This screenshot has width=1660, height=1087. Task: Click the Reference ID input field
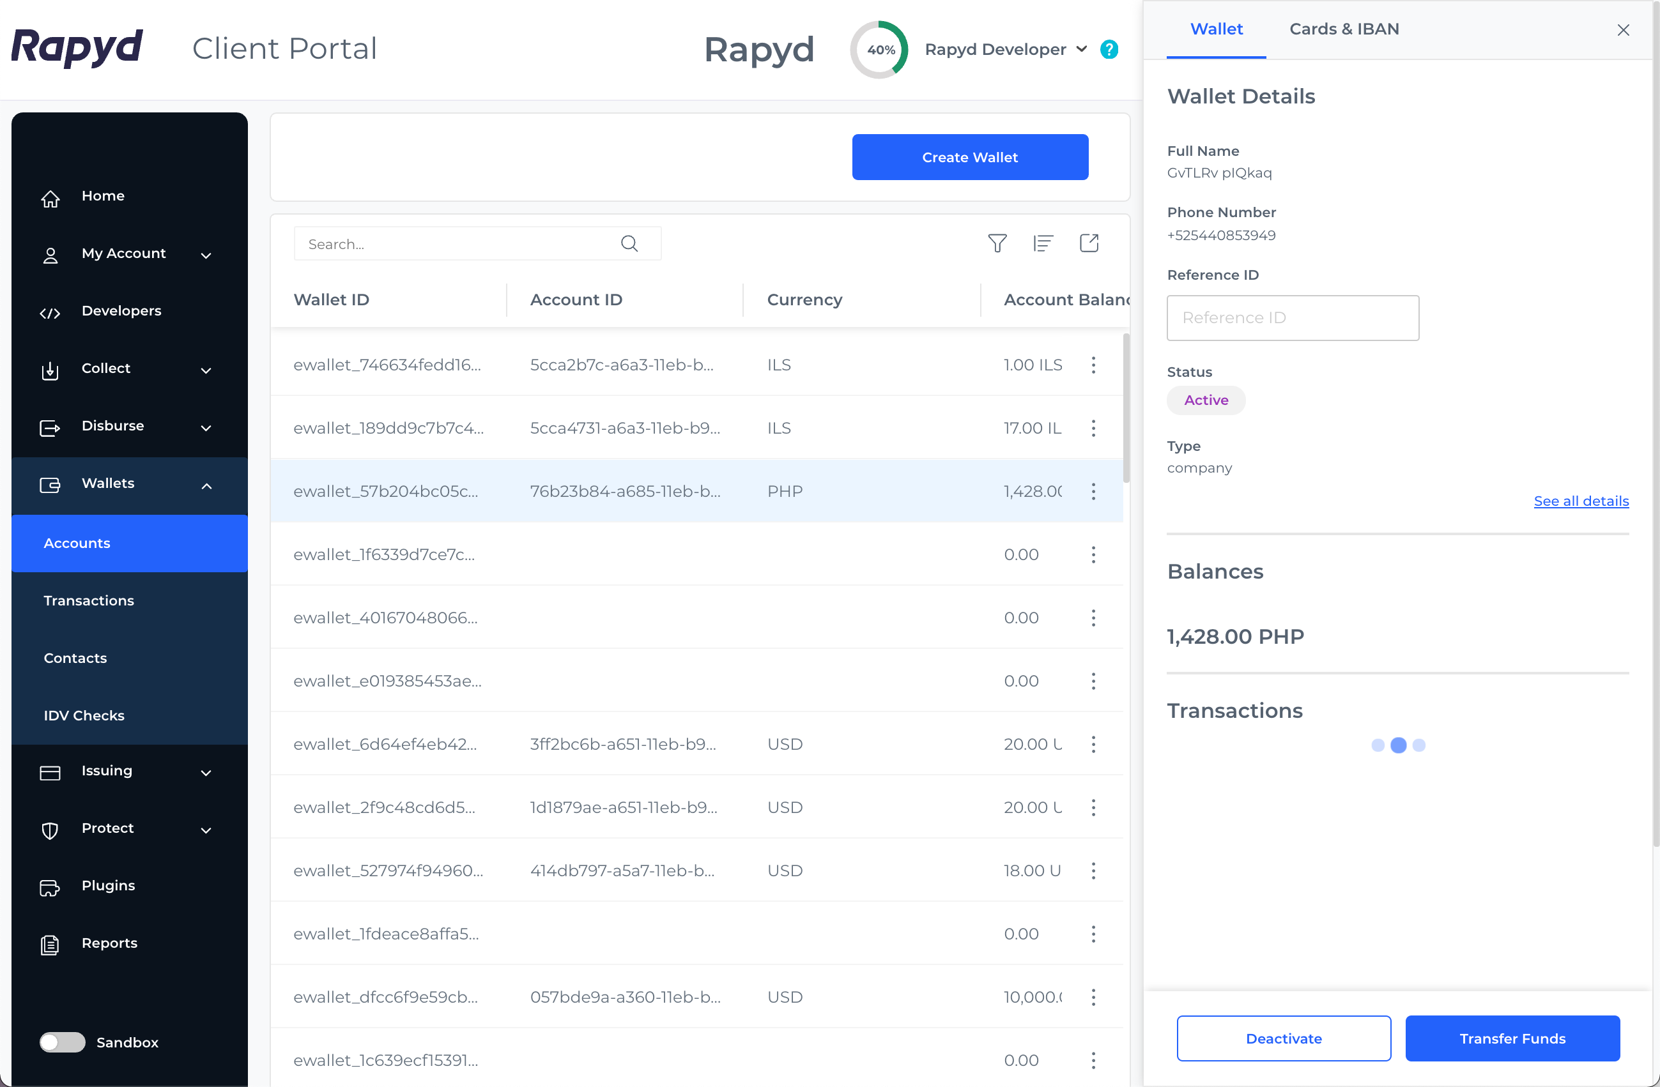point(1293,318)
